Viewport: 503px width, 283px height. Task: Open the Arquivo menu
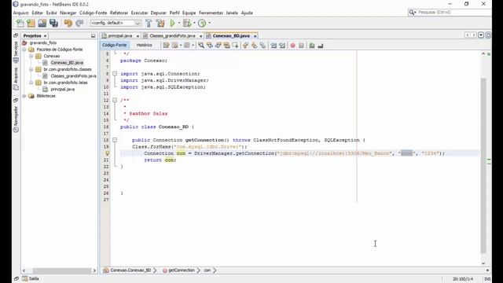pos(21,13)
